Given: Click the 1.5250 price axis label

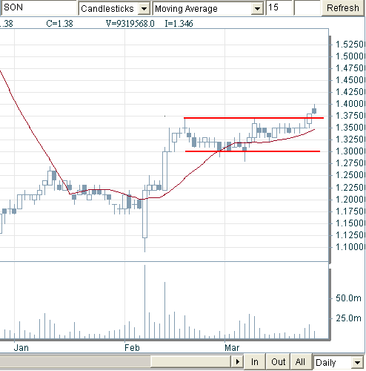Looking at the screenshot, I should tap(350, 45).
